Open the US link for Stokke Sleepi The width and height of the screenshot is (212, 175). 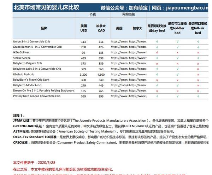tap(119, 58)
